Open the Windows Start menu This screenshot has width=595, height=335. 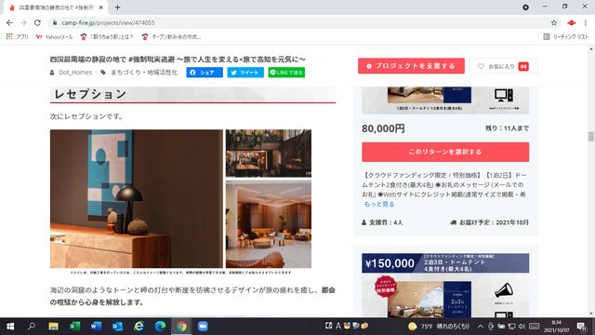coord(10,327)
